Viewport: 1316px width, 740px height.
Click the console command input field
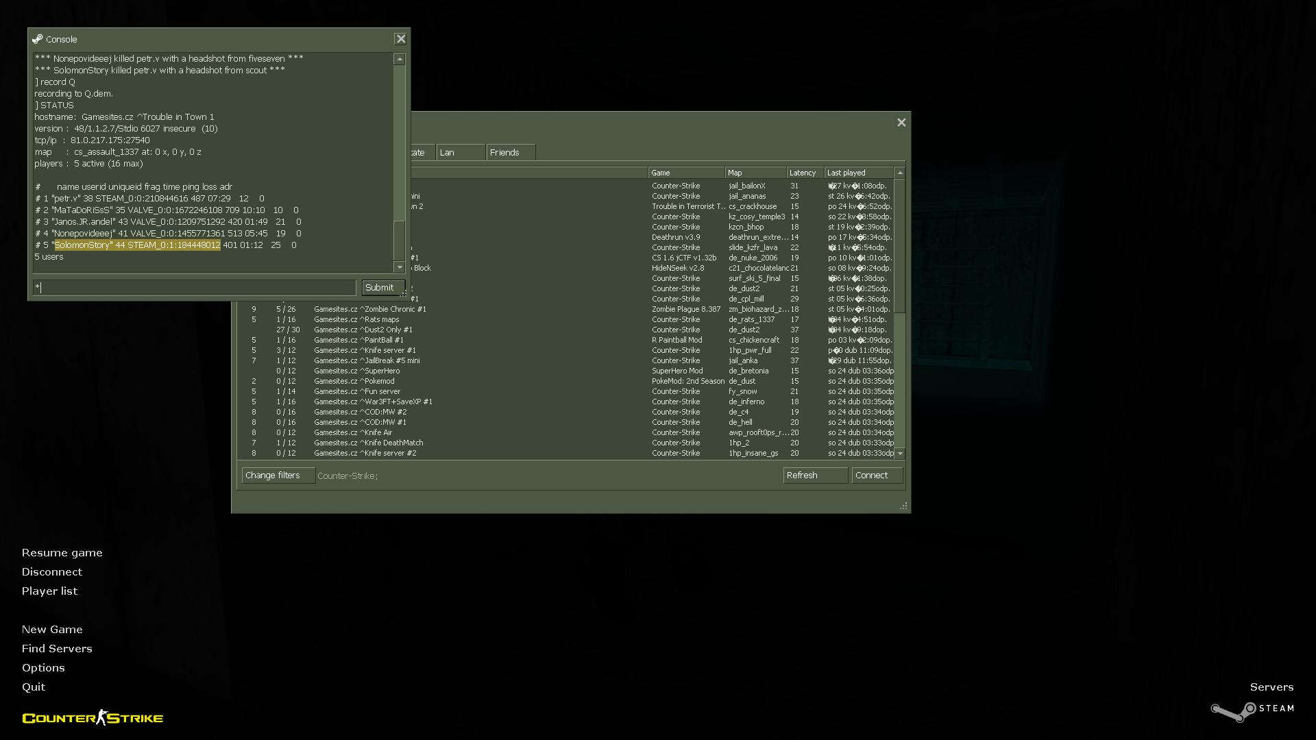[x=195, y=288]
